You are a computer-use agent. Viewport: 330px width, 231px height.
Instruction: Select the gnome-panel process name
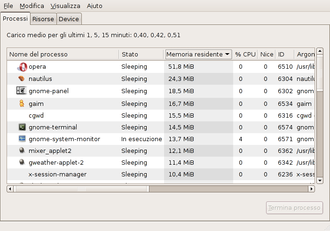(x=48, y=91)
